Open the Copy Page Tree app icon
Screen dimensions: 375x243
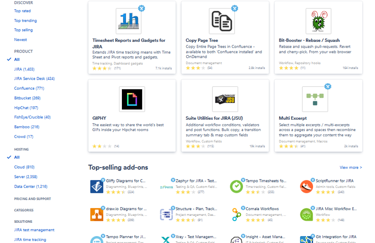tap(222, 21)
